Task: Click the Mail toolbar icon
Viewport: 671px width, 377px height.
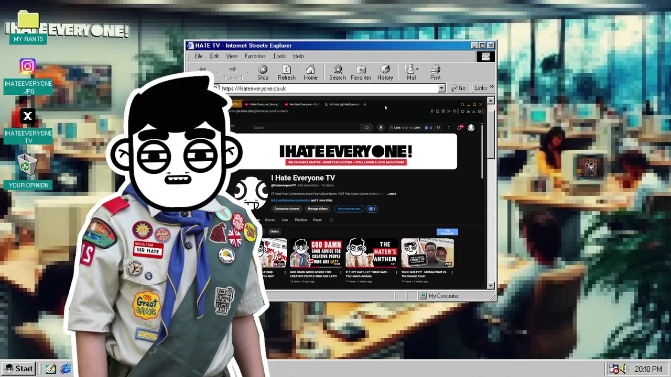Action: 411,72
